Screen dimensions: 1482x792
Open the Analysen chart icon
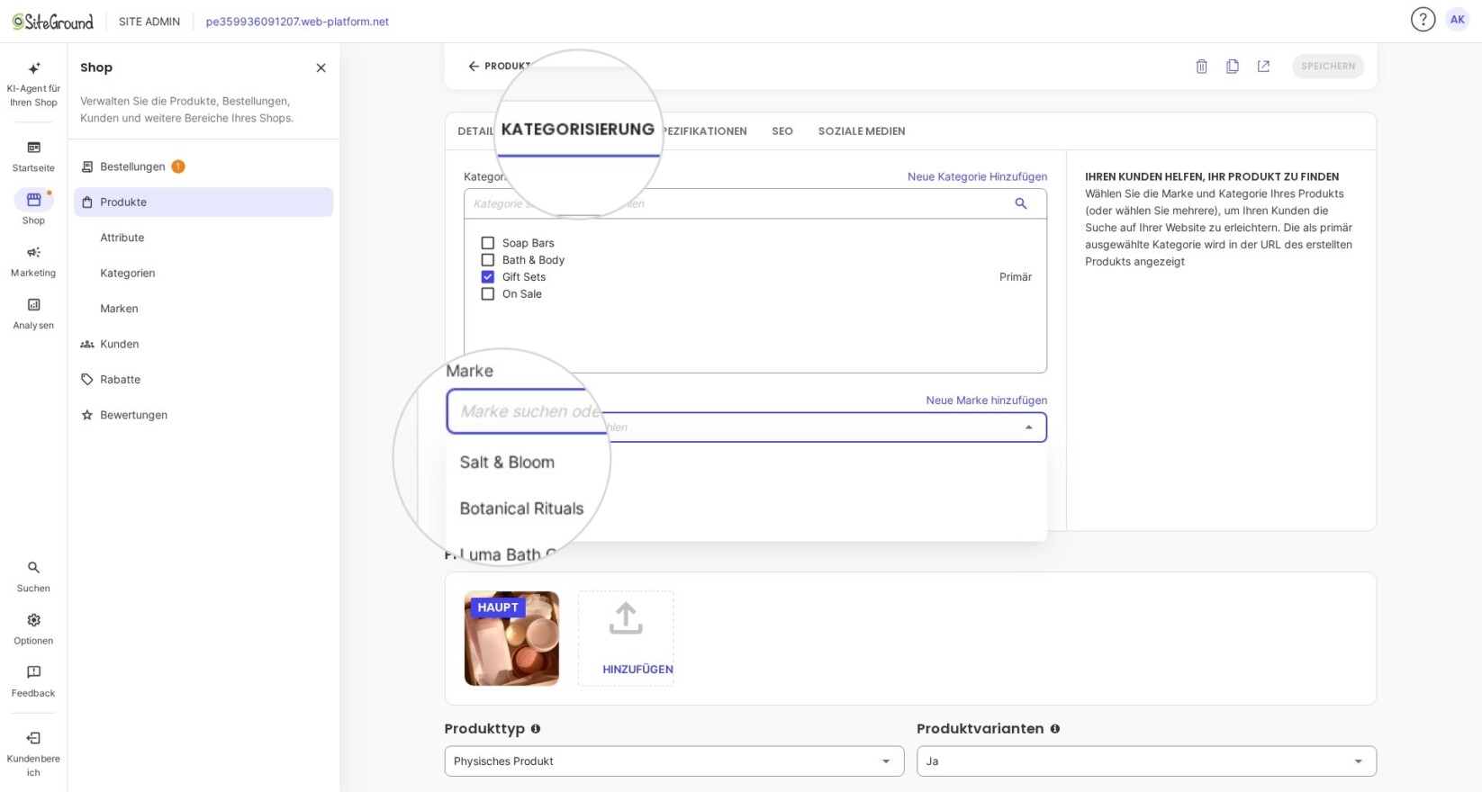(x=33, y=305)
